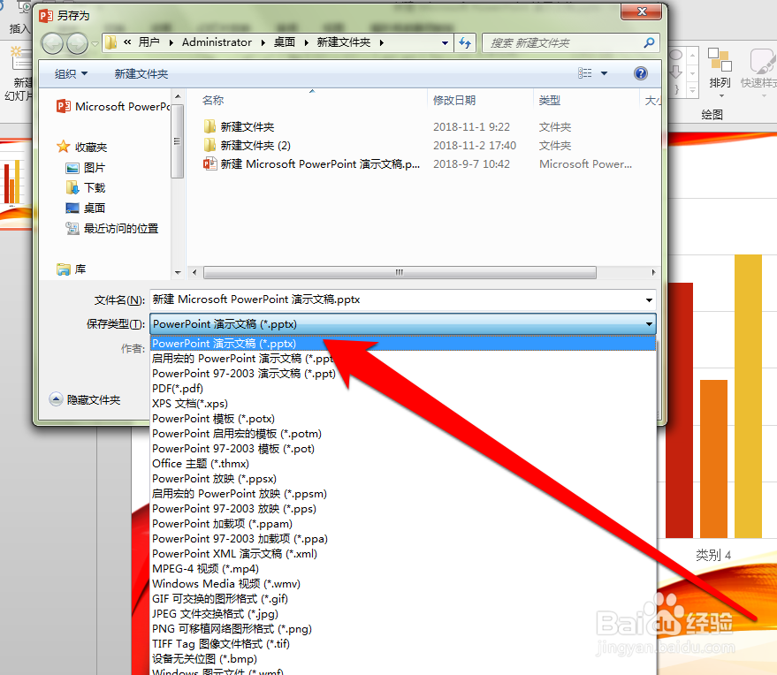This screenshot has width=777, height=675.
Task: Click 桌面 in the address path
Action: 285,42
